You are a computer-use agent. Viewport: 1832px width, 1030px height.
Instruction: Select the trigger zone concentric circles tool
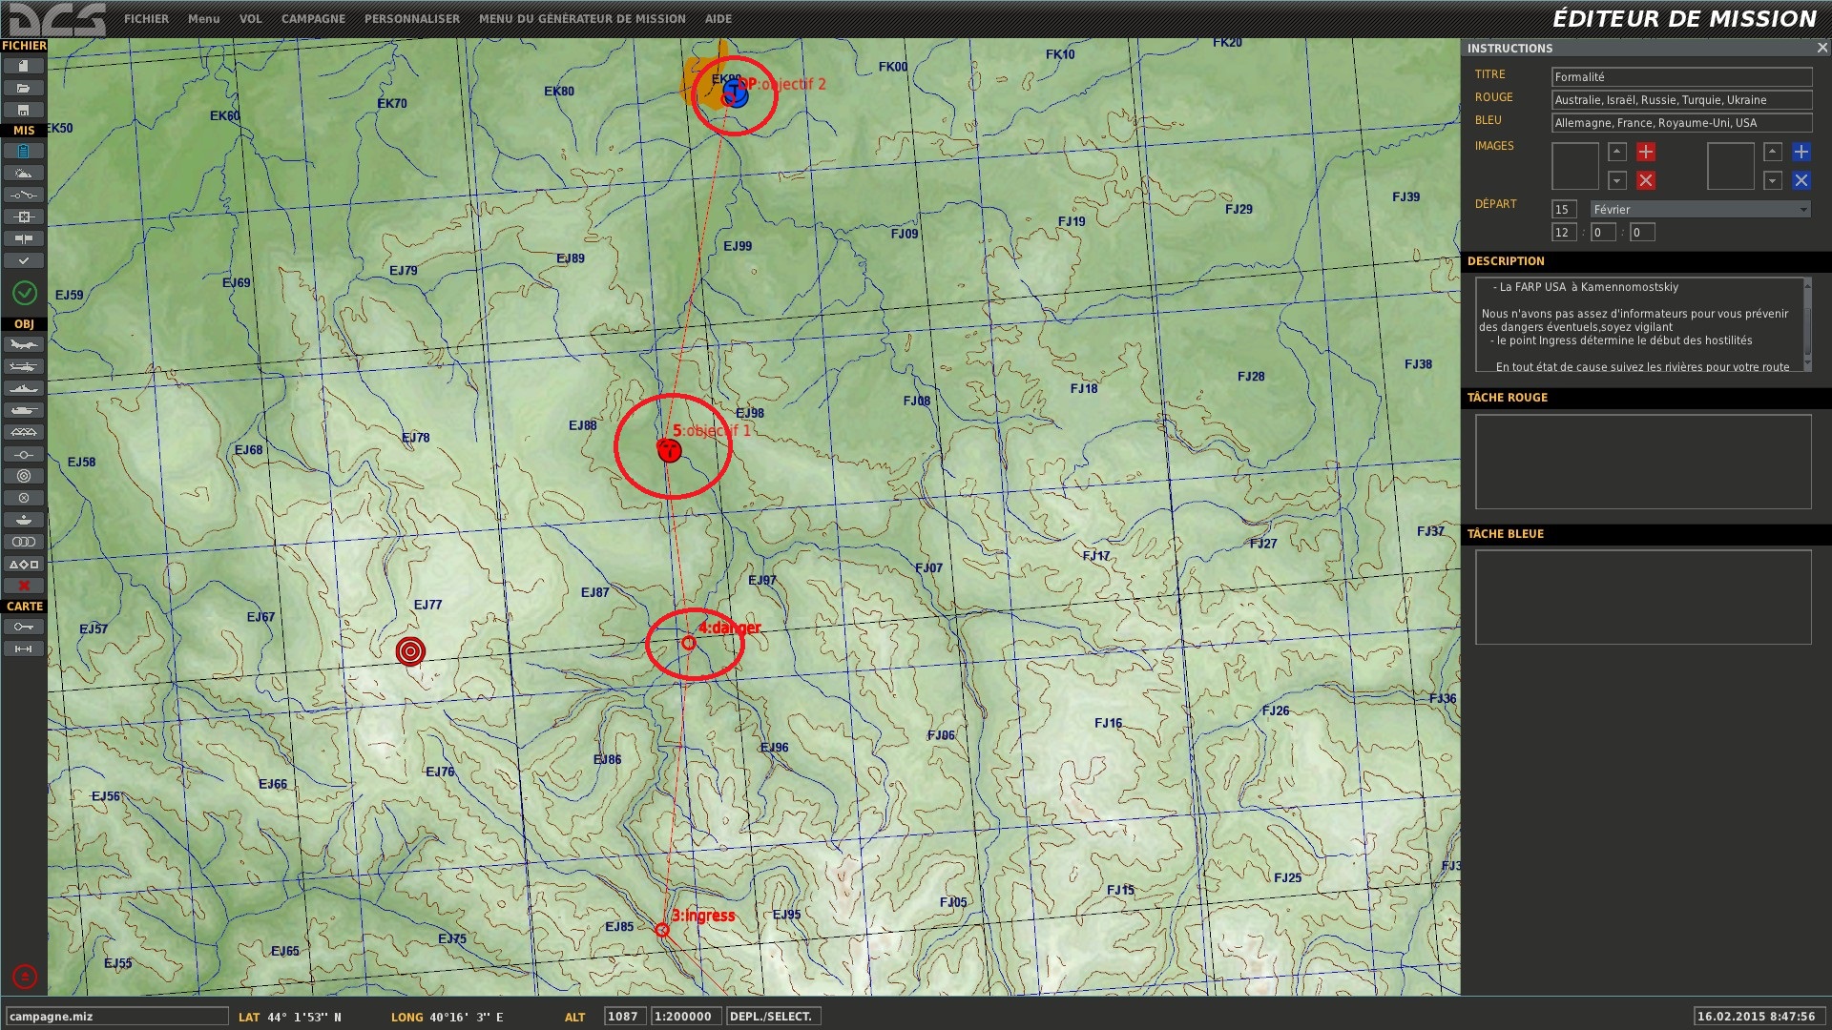pos(24,476)
